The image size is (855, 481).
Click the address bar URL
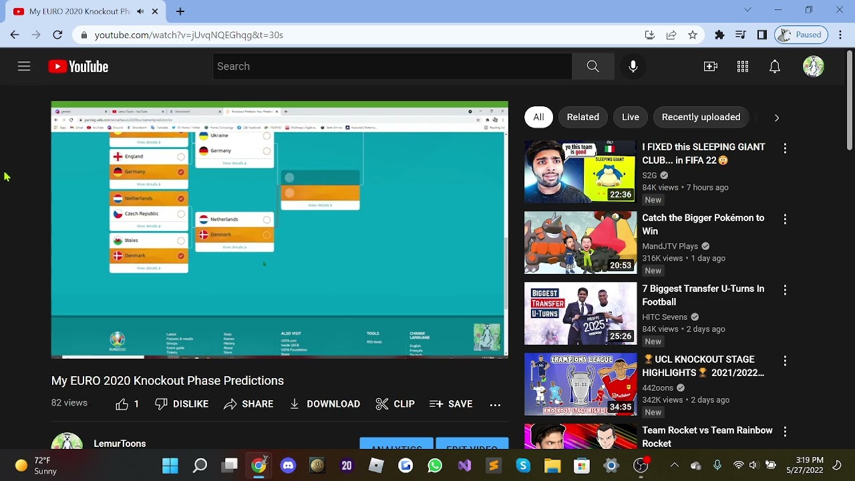(189, 35)
